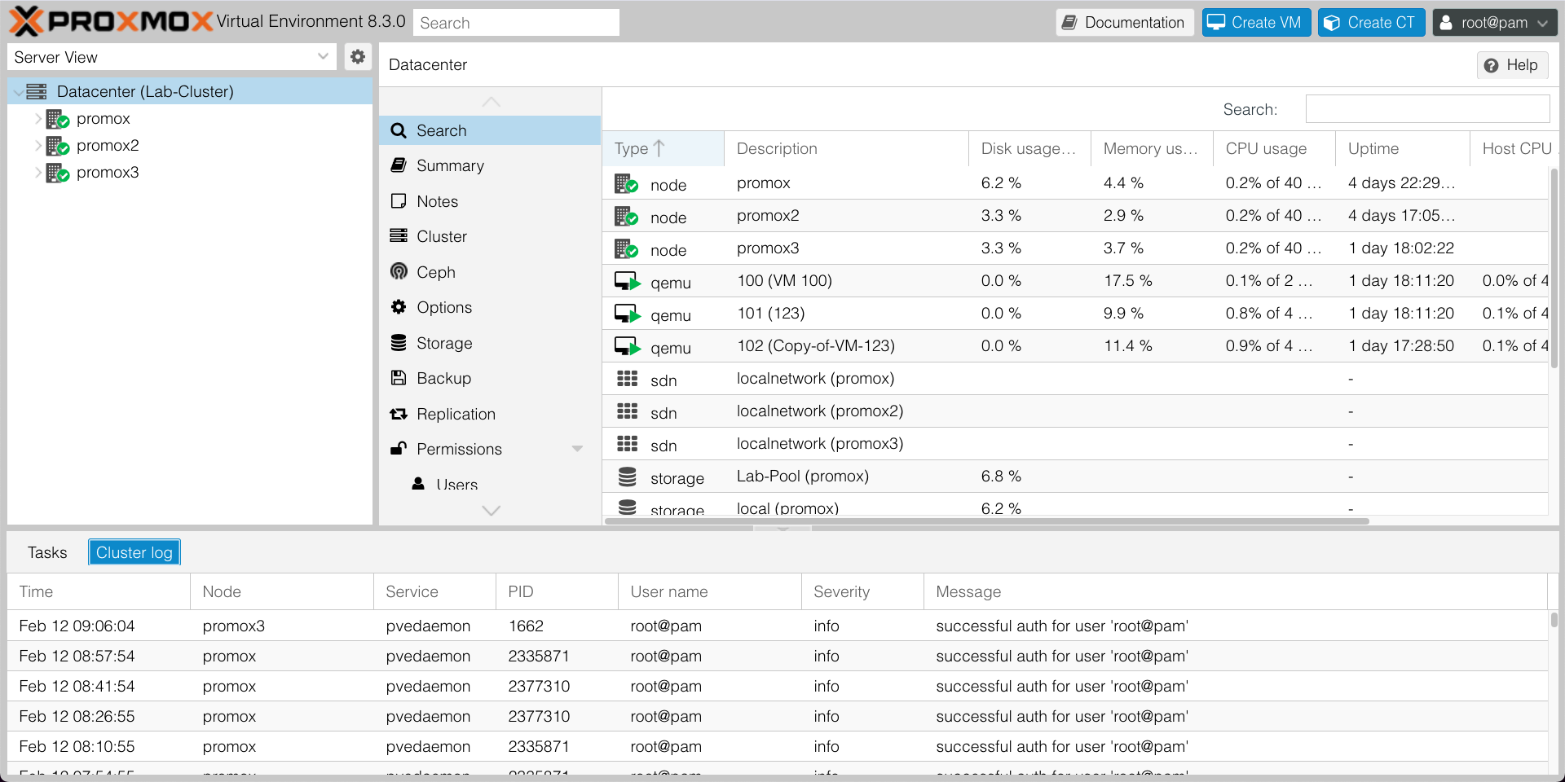1565x782 pixels.
Task: Click the Replication icon in sidebar
Action: click(x=399, y=414)
